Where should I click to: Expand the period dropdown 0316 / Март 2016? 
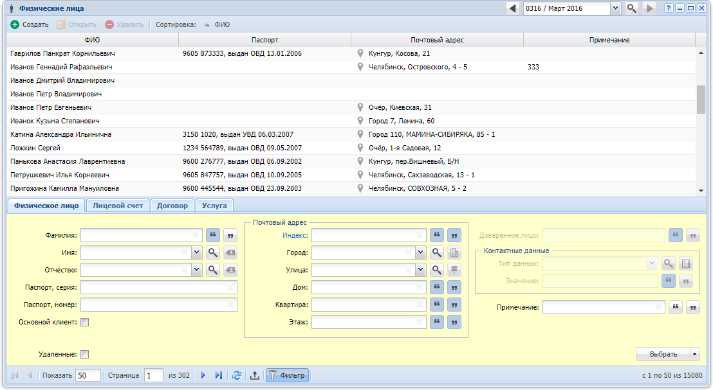[x=615, y=8]
